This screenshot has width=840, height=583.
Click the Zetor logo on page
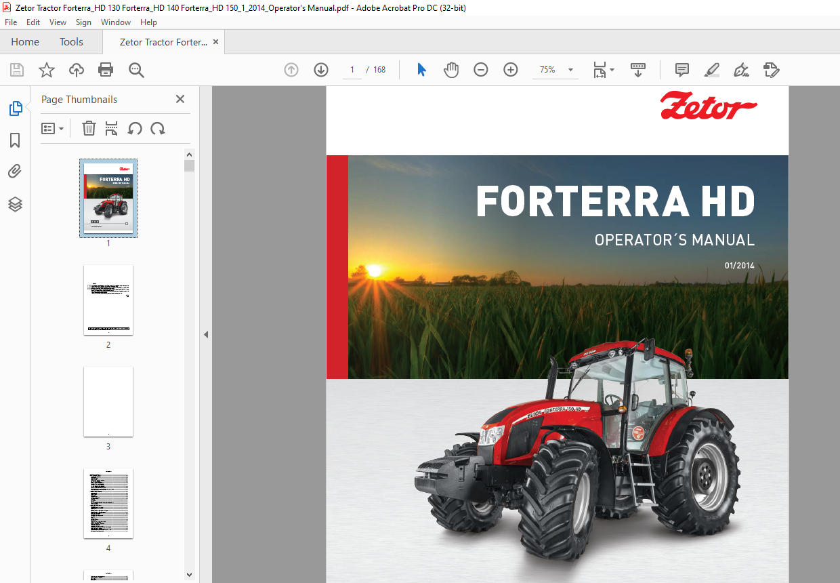tap(709, 105)
